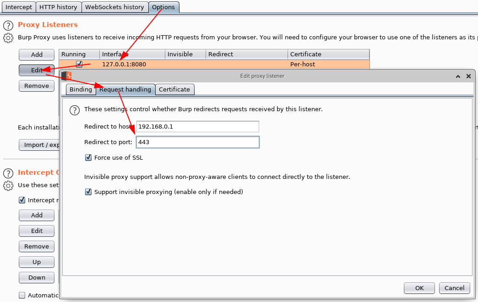Viewport: 478px width, 302px height.
Task: Click the help icon in Request handling dialog
Action: tap(75, 110)
